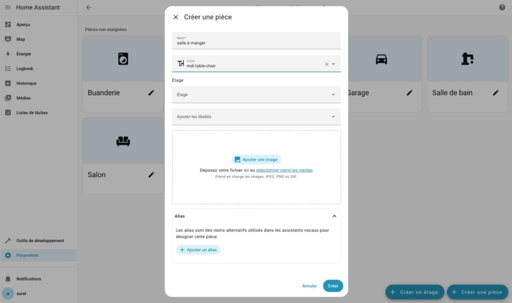This screenshot has width=512, height=303.
Task: Go back with the arrow icon
Action: point(88,7)
